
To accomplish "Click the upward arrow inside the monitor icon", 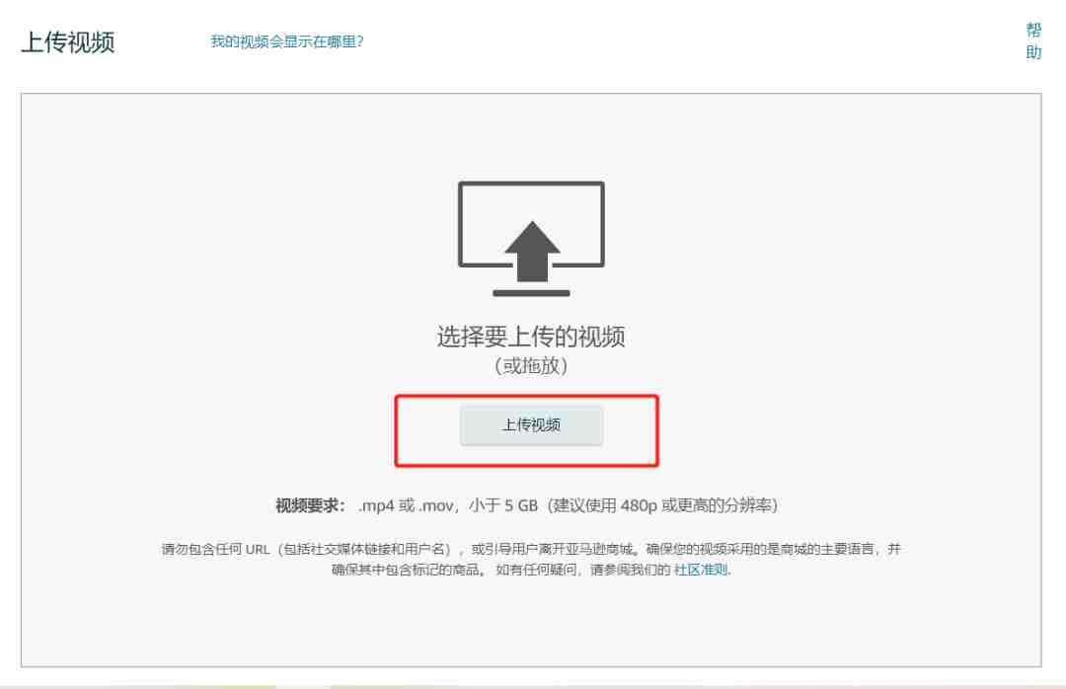I will (x=532, y=251).
